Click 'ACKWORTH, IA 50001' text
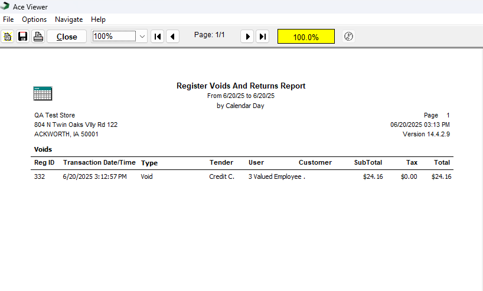This screenshot has height=291, width=483. coord(66,134)
